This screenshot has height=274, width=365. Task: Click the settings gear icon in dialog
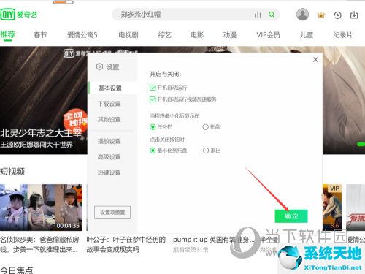99,66
